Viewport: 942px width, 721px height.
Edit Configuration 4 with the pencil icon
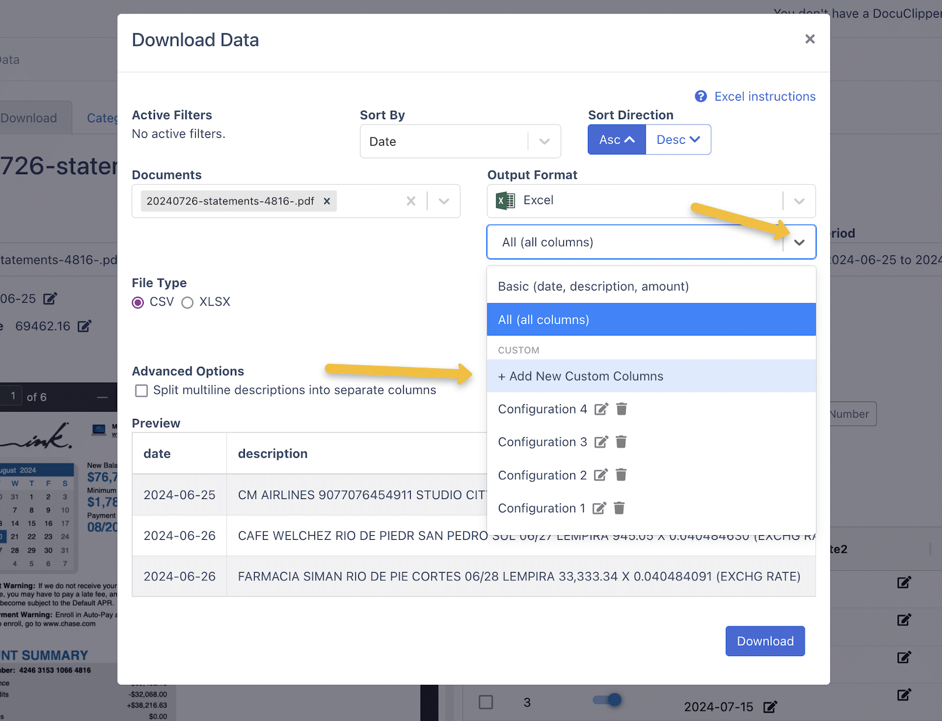[x=601, y=409]
